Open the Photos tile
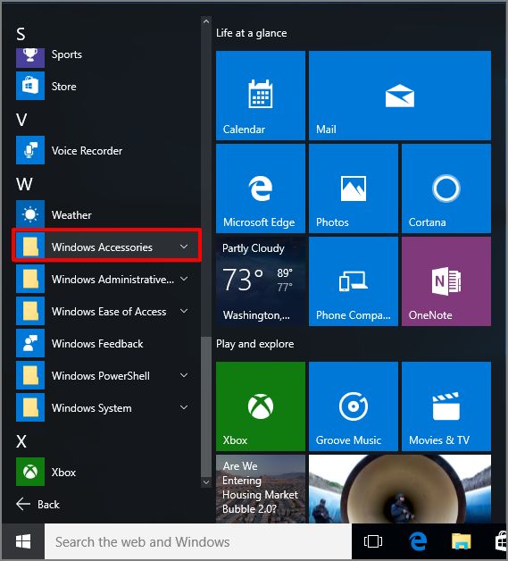The image size is (508, 561). point(354,188)
